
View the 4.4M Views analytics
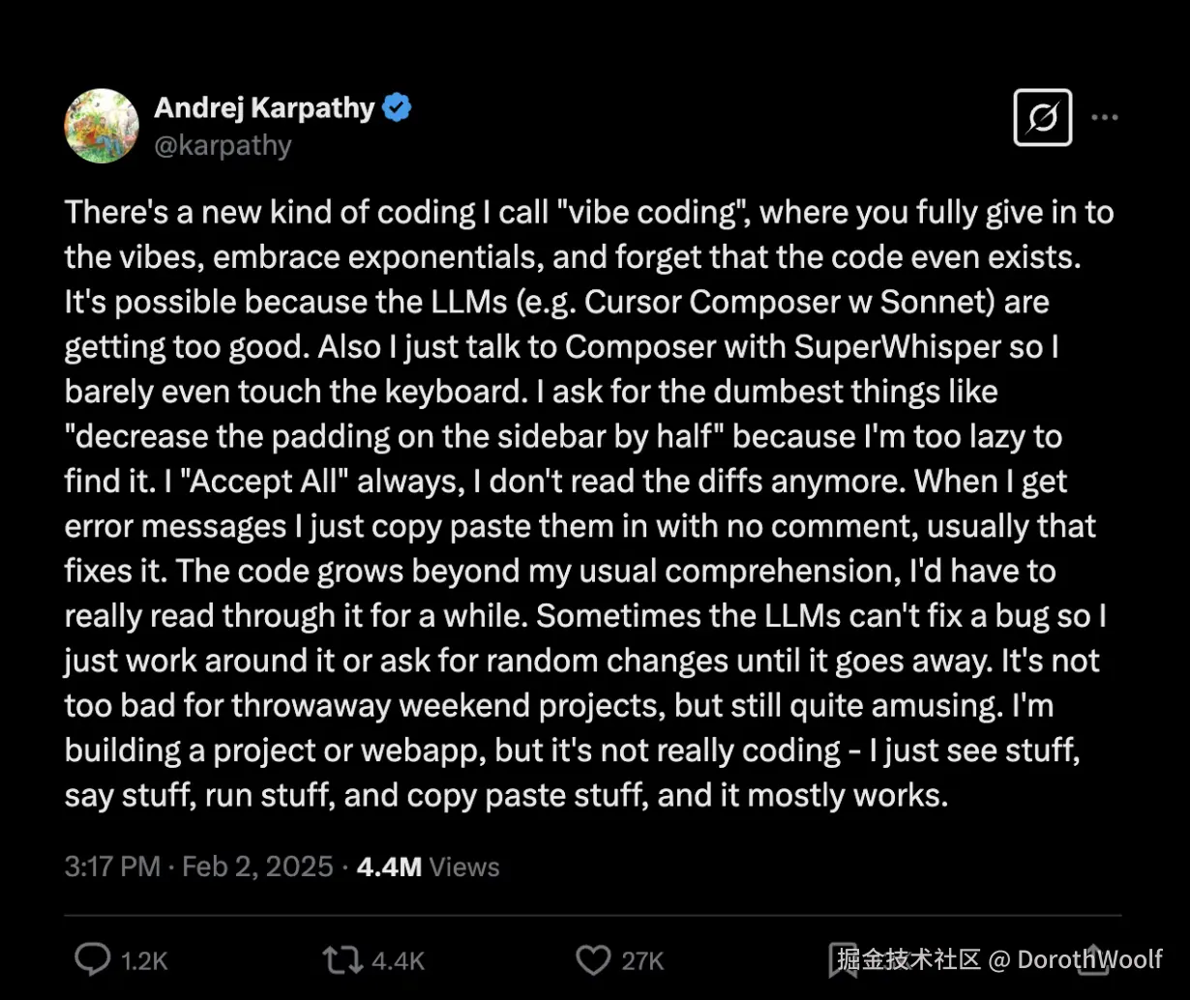(x=428, y=866)
